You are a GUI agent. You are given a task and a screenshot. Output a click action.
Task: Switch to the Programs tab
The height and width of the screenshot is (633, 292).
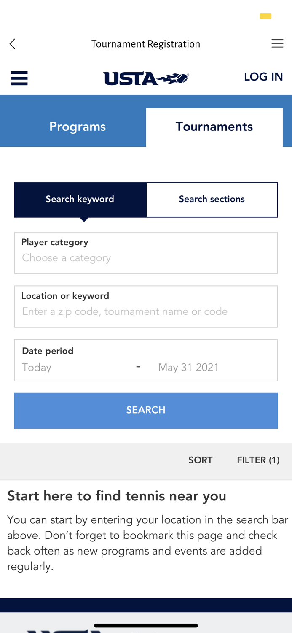coord(78,127)
